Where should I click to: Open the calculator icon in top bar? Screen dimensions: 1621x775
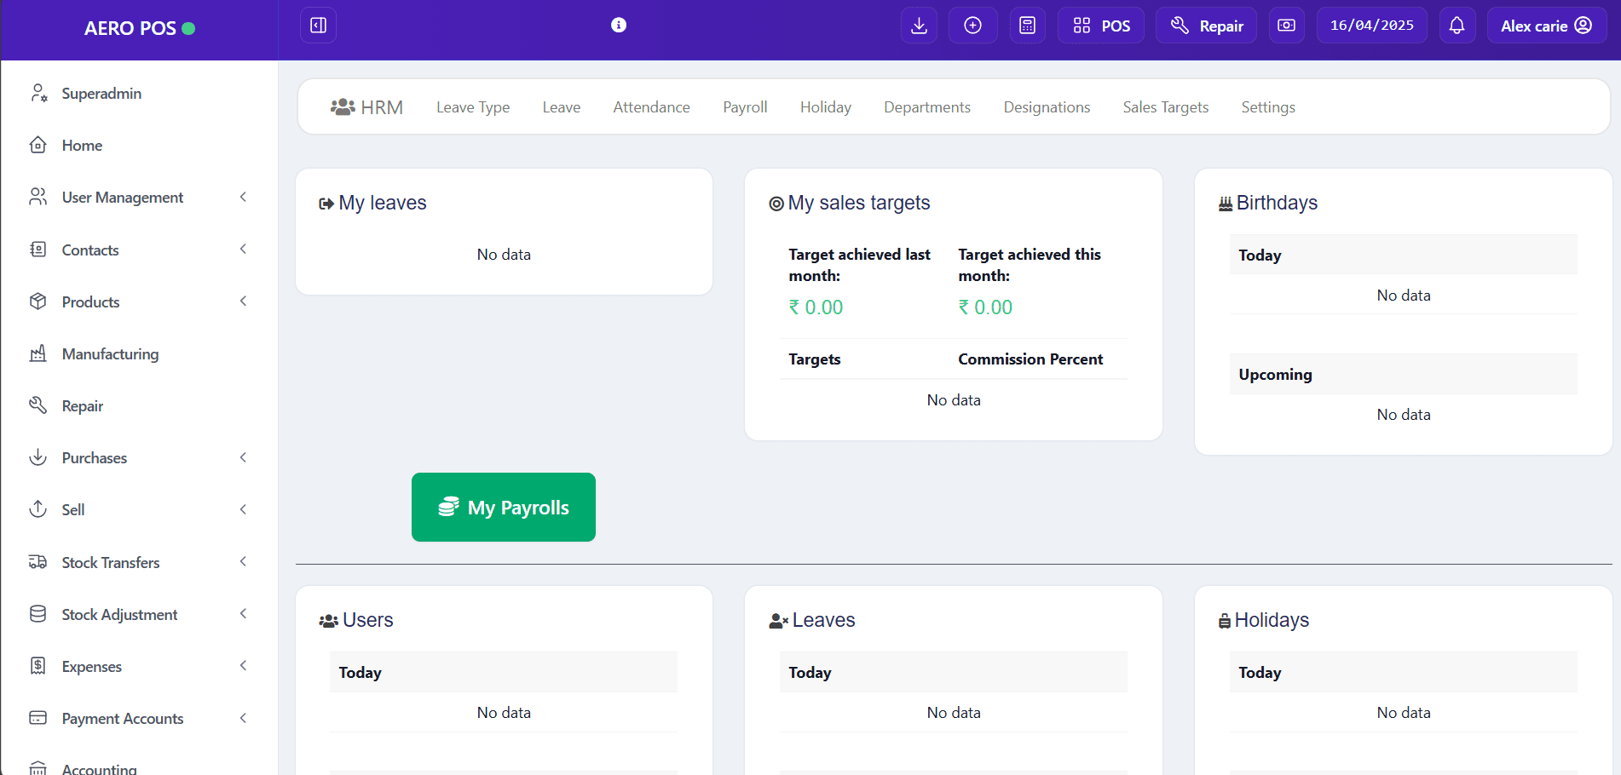tap(1027, 26)
